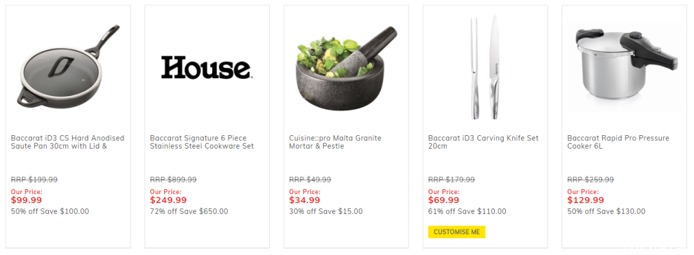Click the $249.99 cookware set price

(x=168, y=201)
